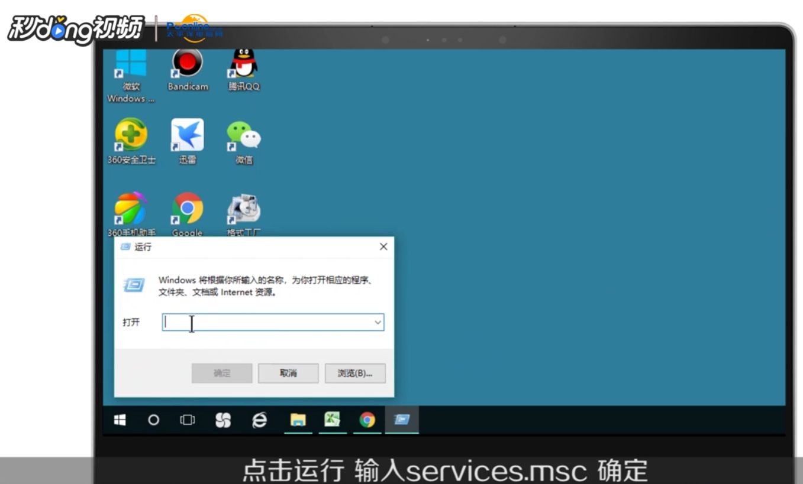Expand the Run dialog history dropdown

378,322
